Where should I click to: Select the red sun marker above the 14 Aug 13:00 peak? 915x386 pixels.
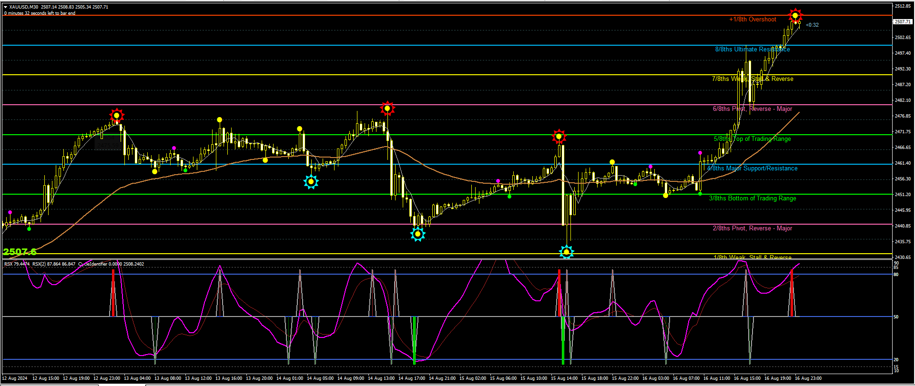tap(387, 109)
